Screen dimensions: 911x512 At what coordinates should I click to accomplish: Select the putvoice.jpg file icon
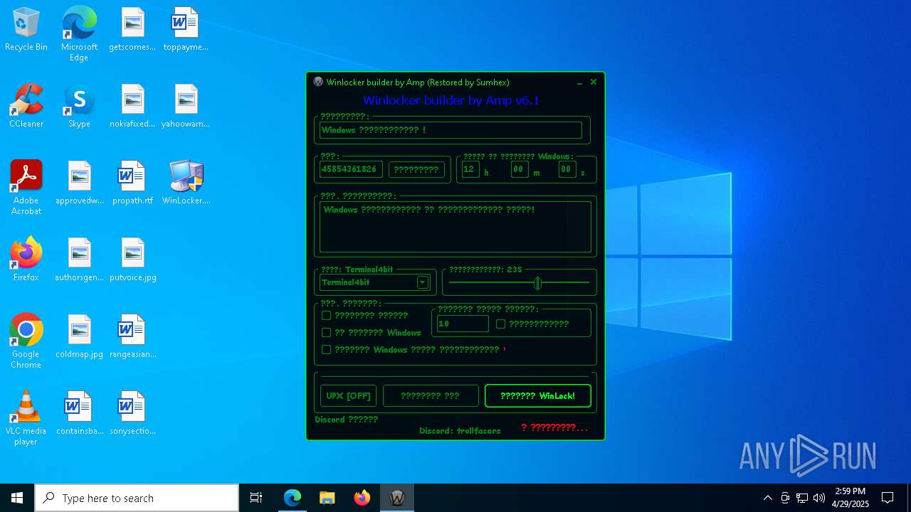(132, 260)
